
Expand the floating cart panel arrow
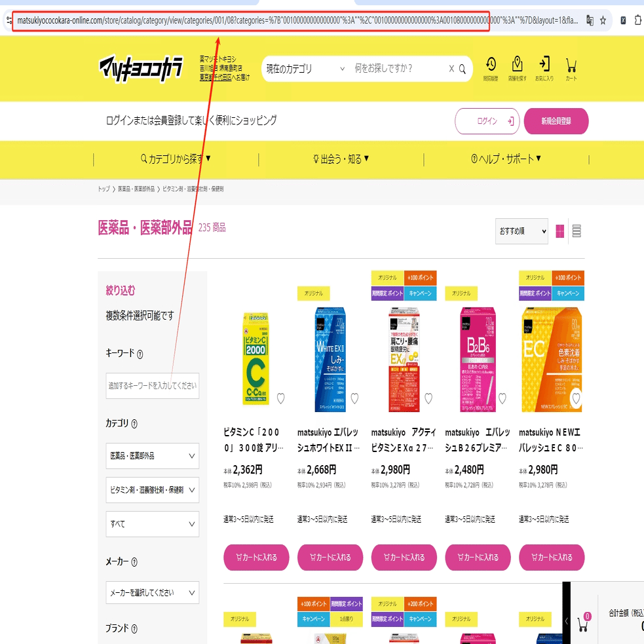(567, 621)
